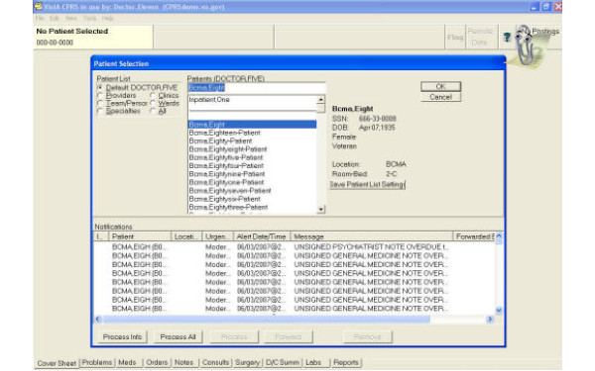This screenshot has height=371, width=595.
Task: Open the Help menu
Action: pyautogui.click(x=107, y=18)
